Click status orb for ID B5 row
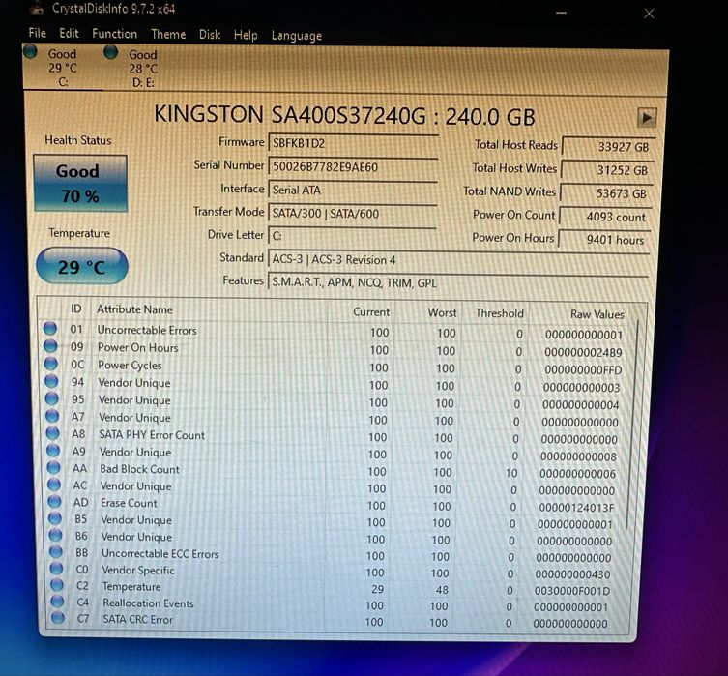The height and width of the screenshot is (676, 728). [55, 518]
